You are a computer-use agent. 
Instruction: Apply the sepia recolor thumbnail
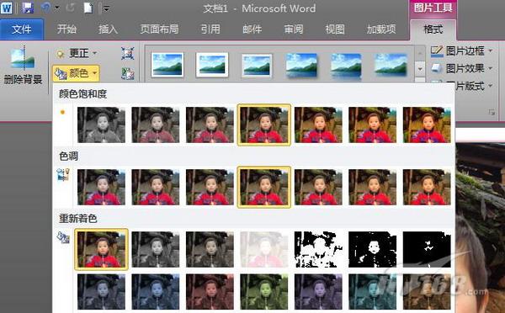(x=210, y=249)
